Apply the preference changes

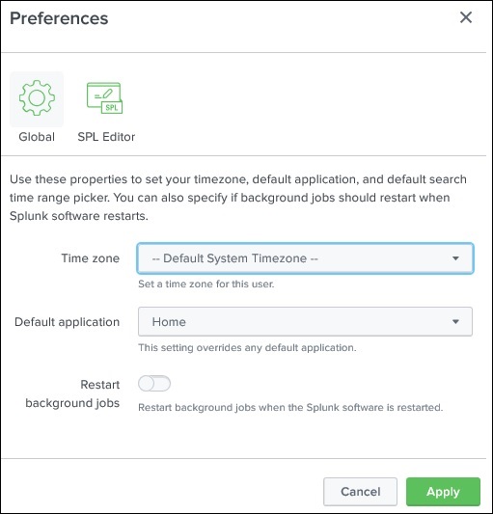pos(443,492)
